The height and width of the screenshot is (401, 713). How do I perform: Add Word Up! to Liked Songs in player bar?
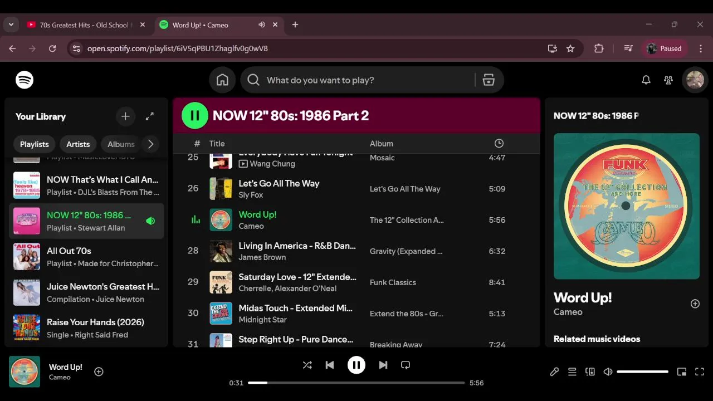point(99,371)
